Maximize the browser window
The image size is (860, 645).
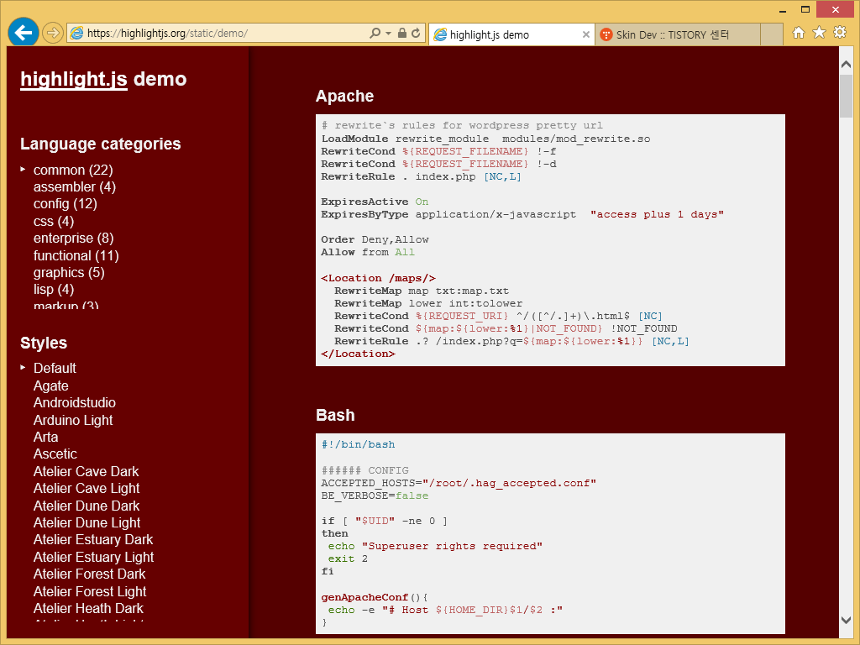pos(805,10)
